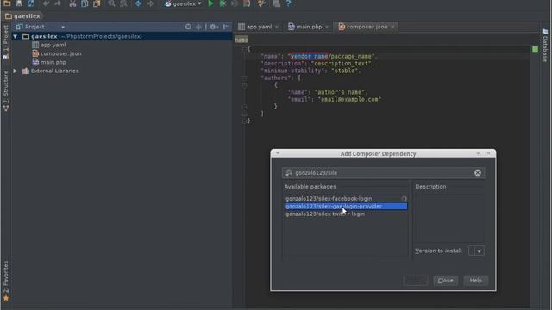
Task: Click the Open folder toolbar icon
Action: 7,3
